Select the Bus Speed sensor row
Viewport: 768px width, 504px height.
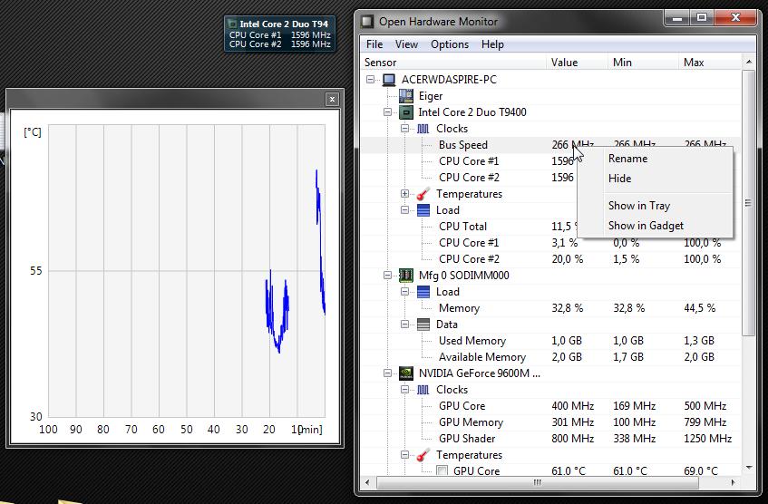pos(551,145)
